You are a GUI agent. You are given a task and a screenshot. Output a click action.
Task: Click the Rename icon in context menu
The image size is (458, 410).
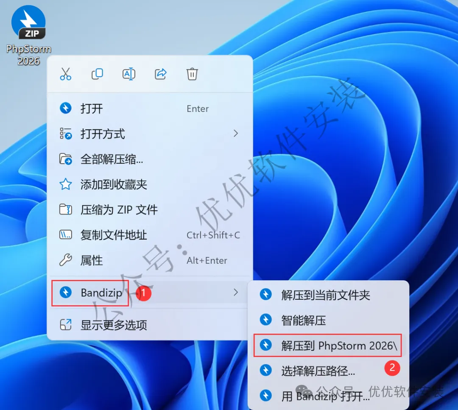pos(129,74)
